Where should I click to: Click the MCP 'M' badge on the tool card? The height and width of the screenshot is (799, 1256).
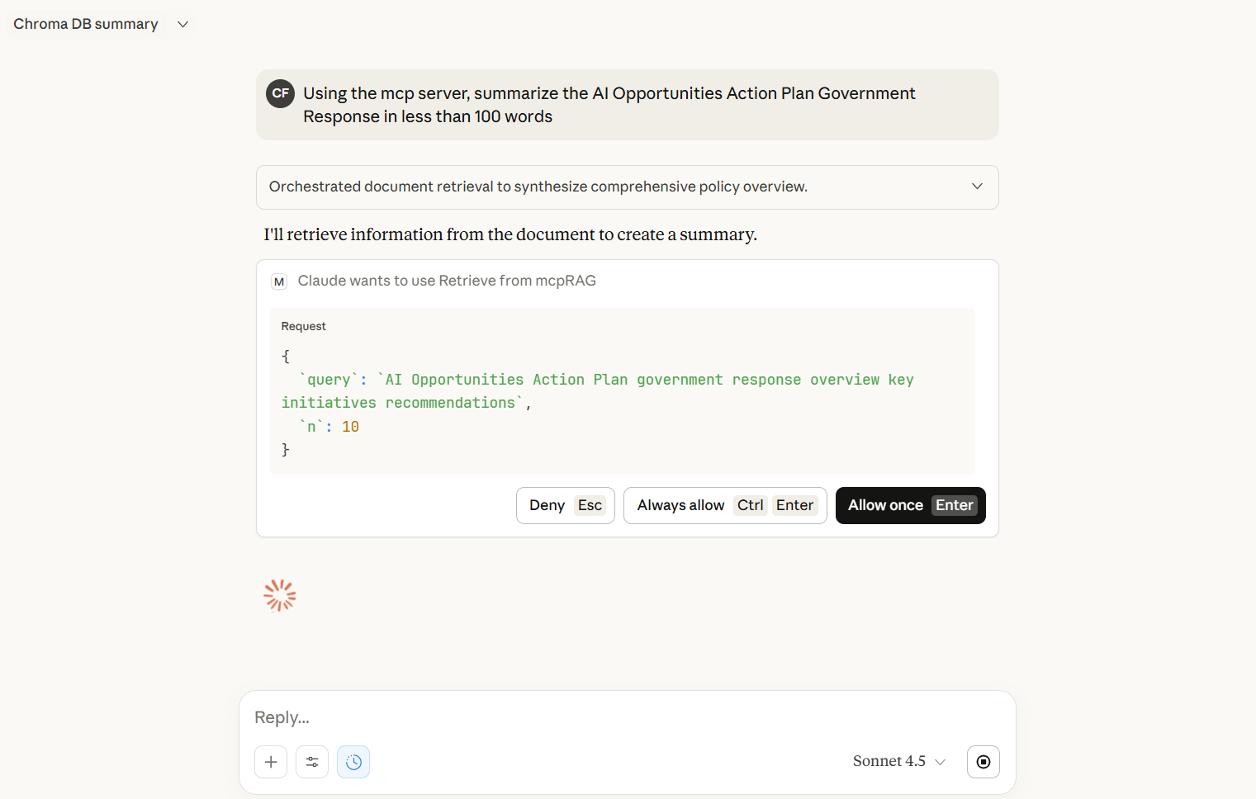(279, 281)
